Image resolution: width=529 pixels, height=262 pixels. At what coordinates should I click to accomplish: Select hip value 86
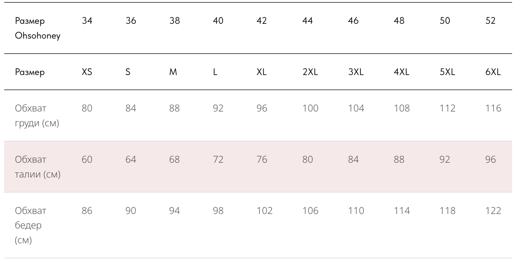coord(87,211)
